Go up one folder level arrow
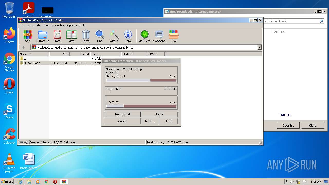This screenshot has width=329, height=185. [x=24, y=47]
